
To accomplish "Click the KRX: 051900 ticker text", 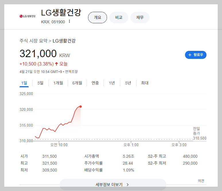I will 53,22.
